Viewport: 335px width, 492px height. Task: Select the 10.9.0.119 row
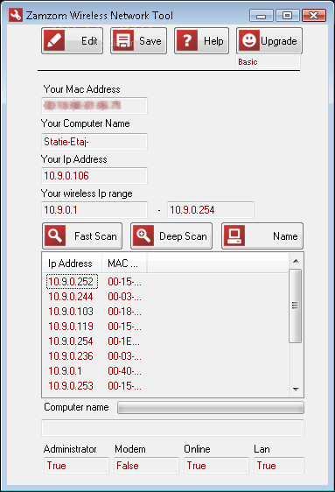[x=71, y=326]
